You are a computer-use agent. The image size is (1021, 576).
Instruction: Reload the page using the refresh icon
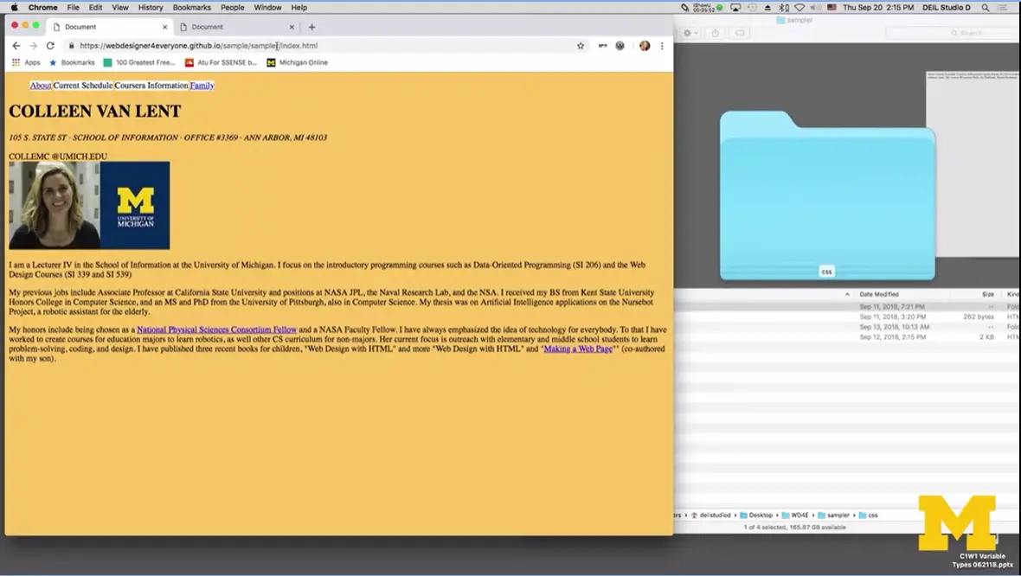pyautogui.click(x=50, y=45)
